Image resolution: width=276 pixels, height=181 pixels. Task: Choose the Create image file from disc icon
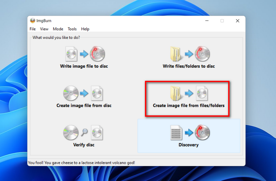tap(83, 93)
